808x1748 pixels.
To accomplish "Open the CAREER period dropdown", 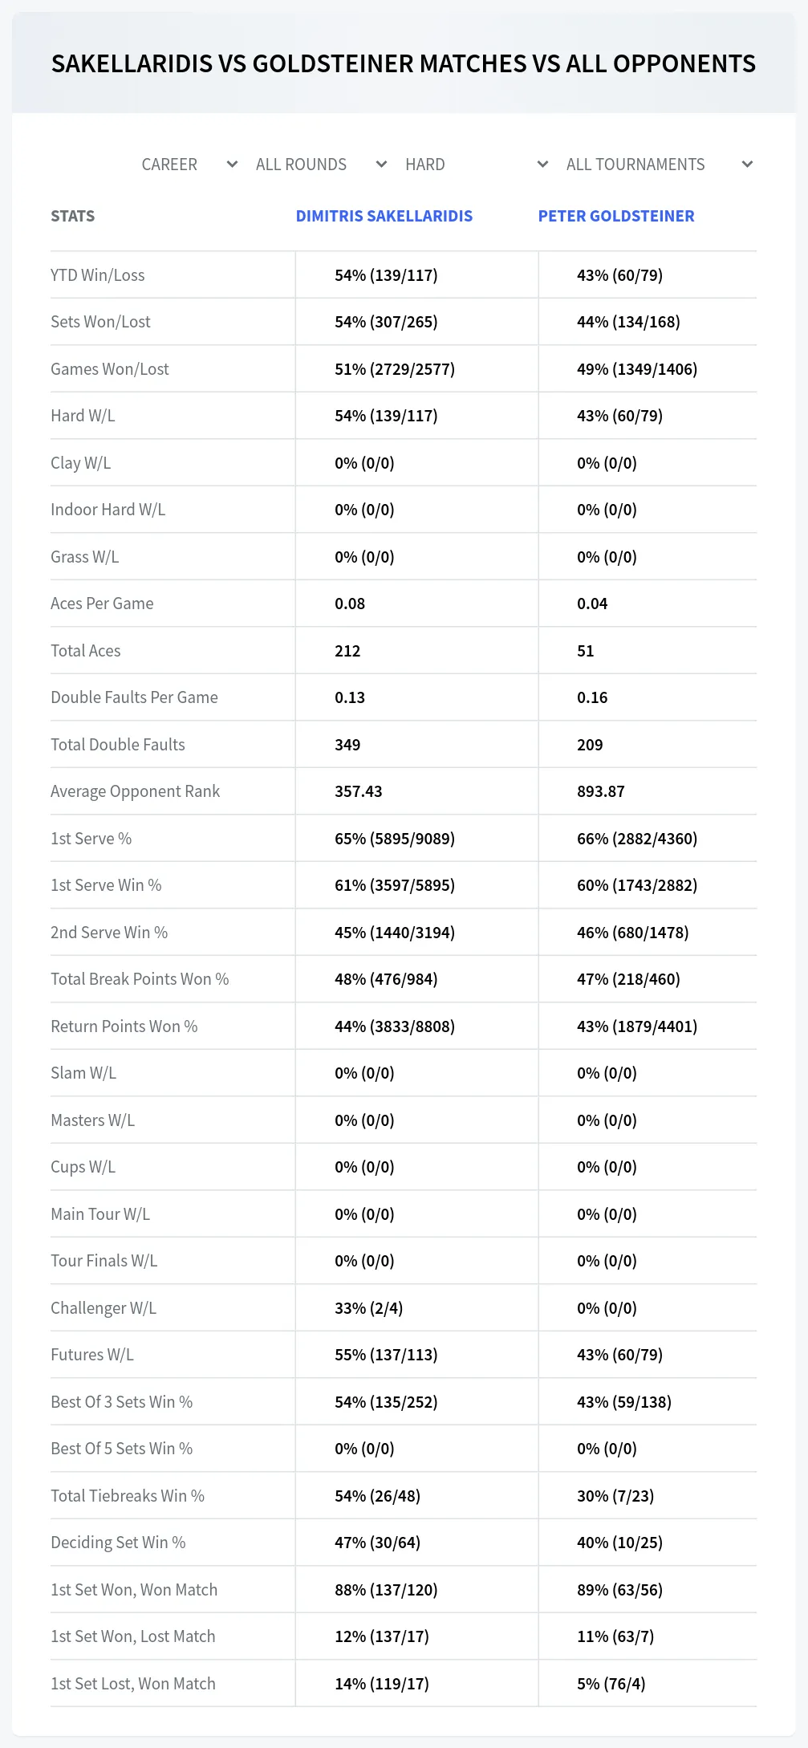I will [x=190, y=165].
